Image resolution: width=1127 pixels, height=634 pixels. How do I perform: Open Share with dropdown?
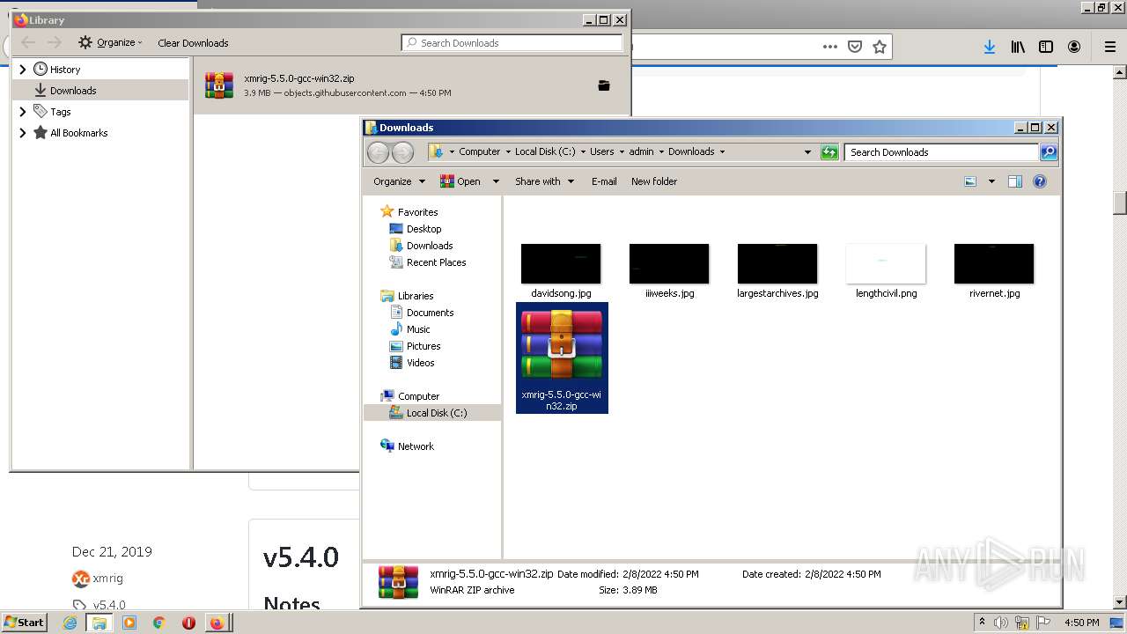coord(544,181)
